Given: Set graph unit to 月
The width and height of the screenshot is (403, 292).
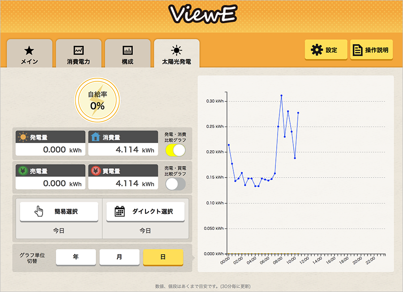Looking at the screenshot, I should click(x=120, y=257).
